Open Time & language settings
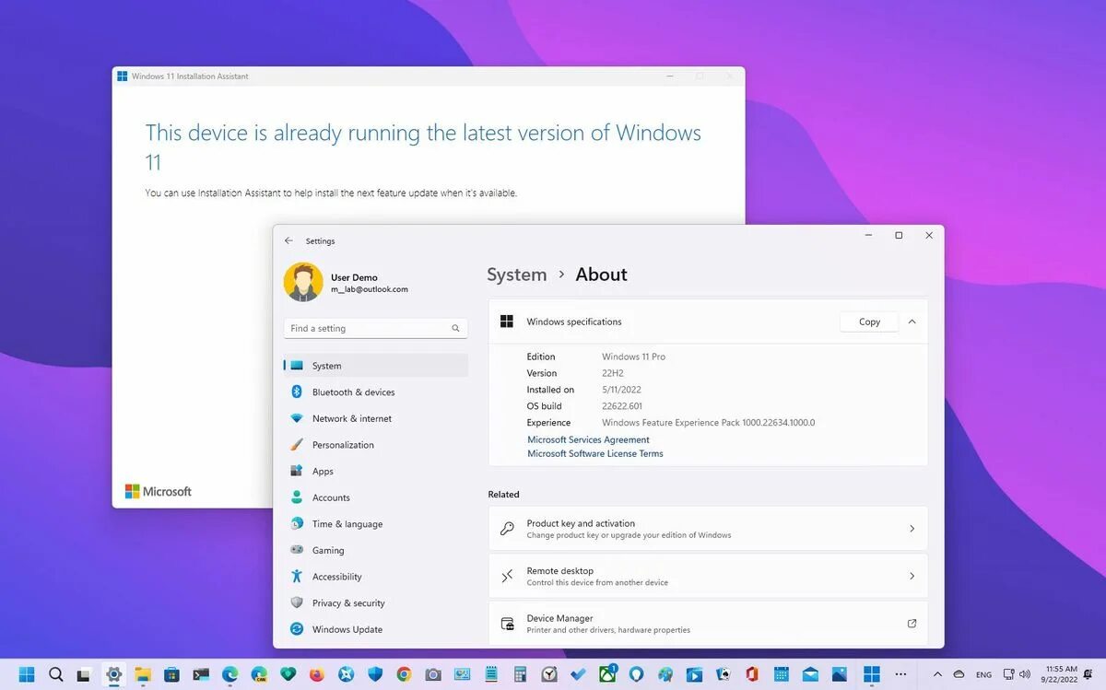1106x690 pixels. [376, 524]
